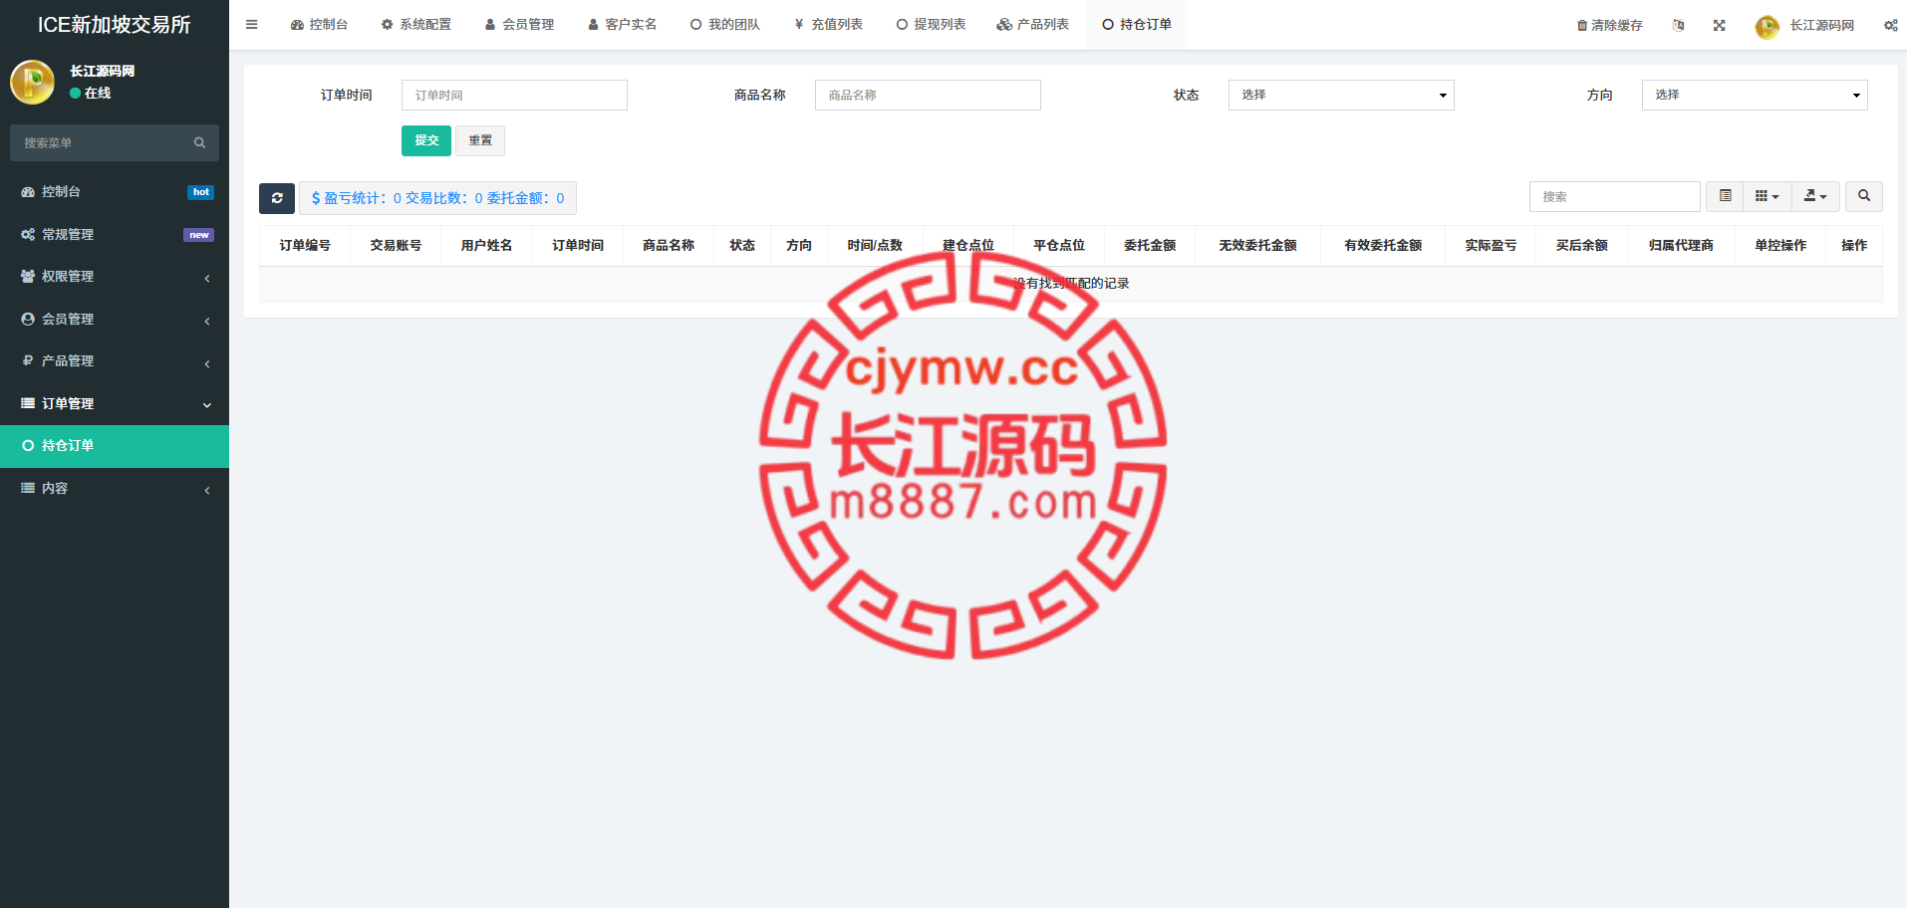Expand the 内容 sidebar menu
The width and height of the screenshot is (1907, 908).
(115, 488)
